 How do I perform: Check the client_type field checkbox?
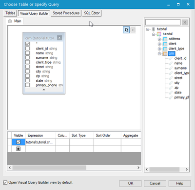pos(27,62)
